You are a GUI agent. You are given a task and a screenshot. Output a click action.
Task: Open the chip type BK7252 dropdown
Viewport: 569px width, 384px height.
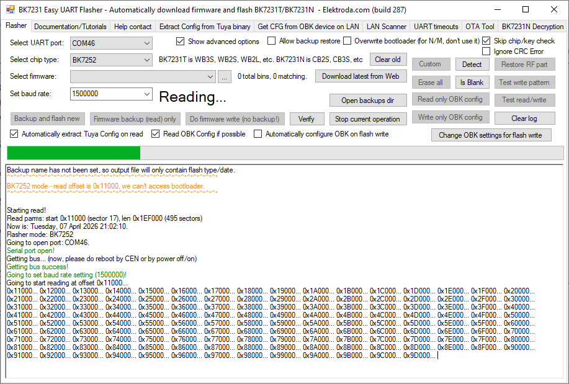point(111,60)
